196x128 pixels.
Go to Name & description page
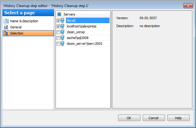(28, 21)
